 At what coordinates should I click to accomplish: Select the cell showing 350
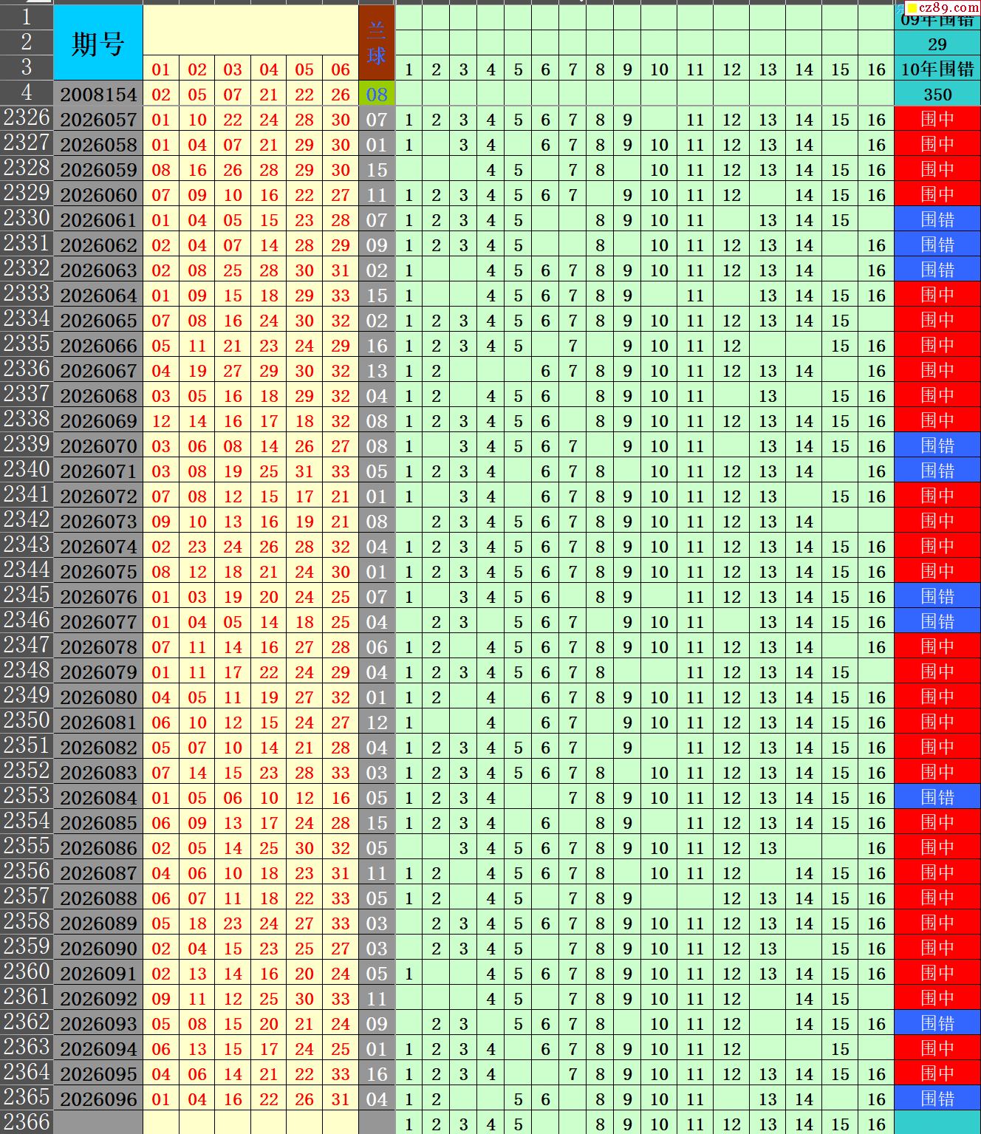tap(937, 94)
